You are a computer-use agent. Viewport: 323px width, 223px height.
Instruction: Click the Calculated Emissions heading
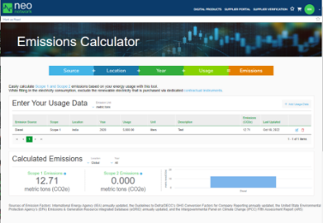[x=47, y=158]
